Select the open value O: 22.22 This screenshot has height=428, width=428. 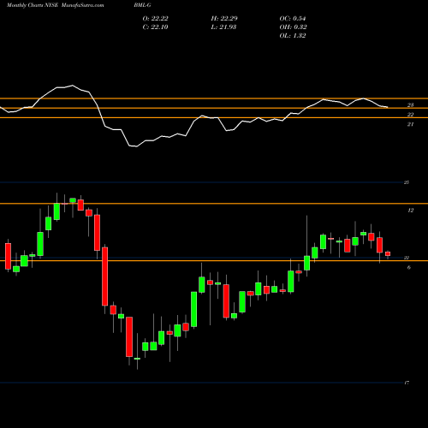coord(155,19)
